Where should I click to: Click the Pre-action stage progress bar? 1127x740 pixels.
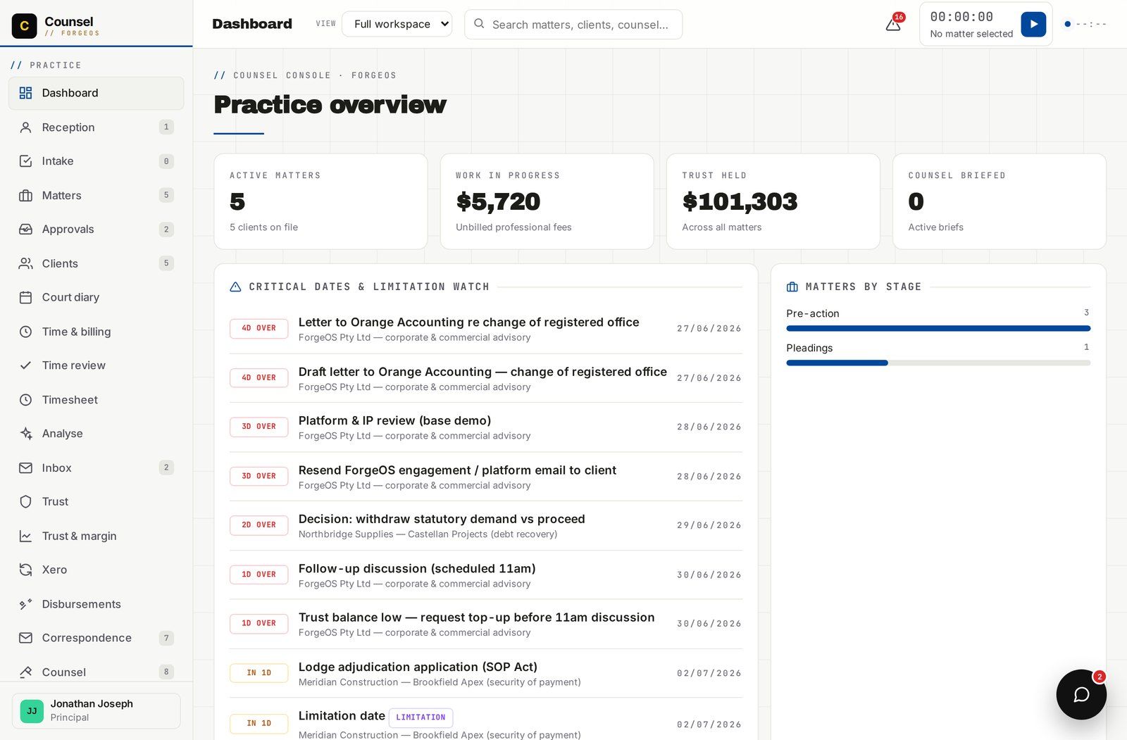click(938, 329)
